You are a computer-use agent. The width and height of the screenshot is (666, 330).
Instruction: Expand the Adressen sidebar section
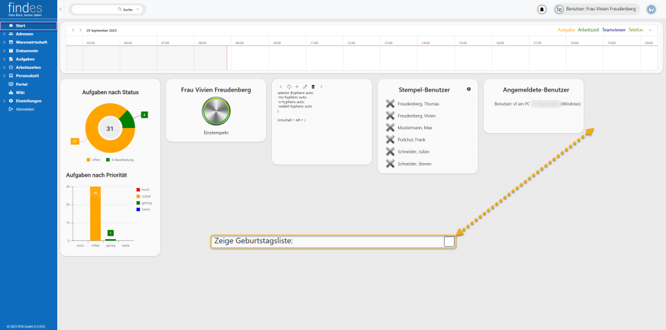click(3, 34)
